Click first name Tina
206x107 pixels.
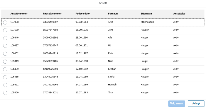pos(110,92)
